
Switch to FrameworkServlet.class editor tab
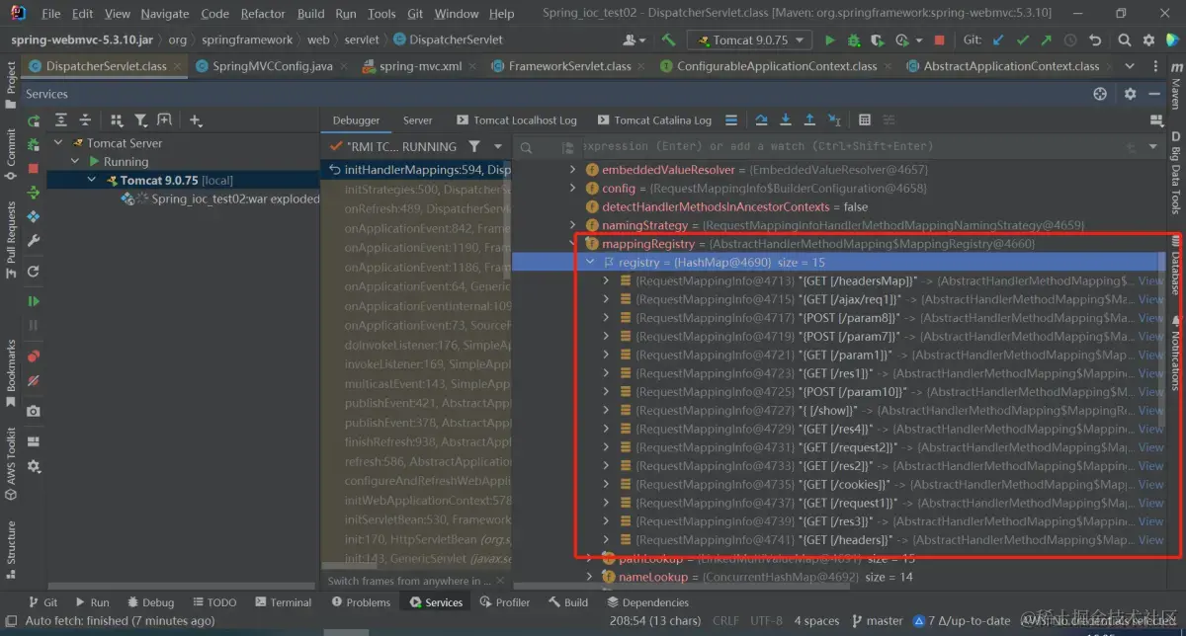569,66
